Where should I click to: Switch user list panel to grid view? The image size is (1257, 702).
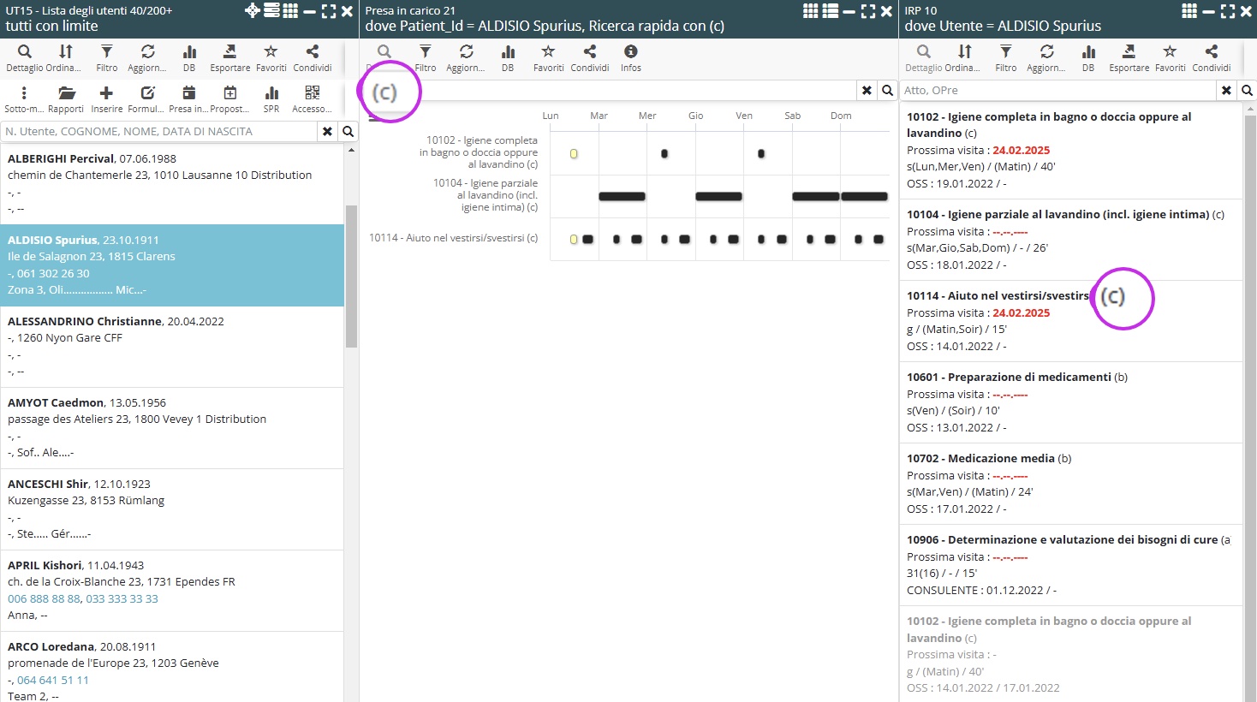click(290, 11)
